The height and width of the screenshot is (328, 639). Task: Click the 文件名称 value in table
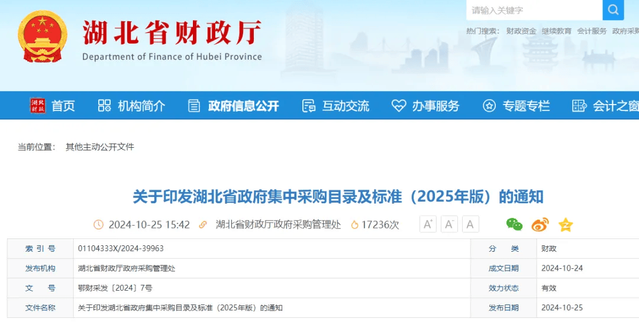[x=180, y=308]
